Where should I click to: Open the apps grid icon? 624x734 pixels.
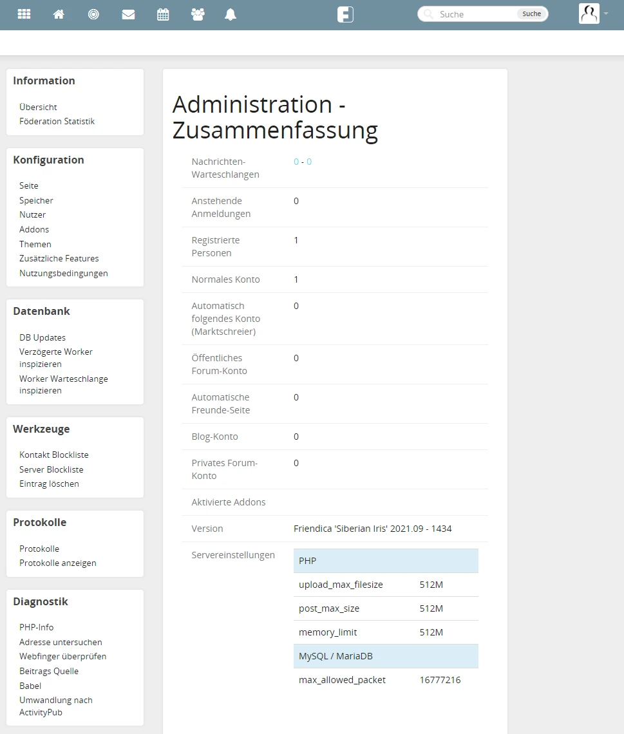click(x=24, y=14)
